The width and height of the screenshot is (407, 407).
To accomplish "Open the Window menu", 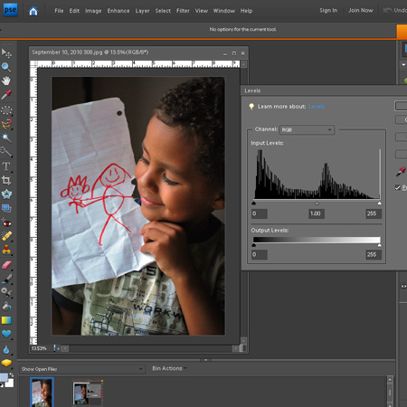I will [x=224, y=11].
